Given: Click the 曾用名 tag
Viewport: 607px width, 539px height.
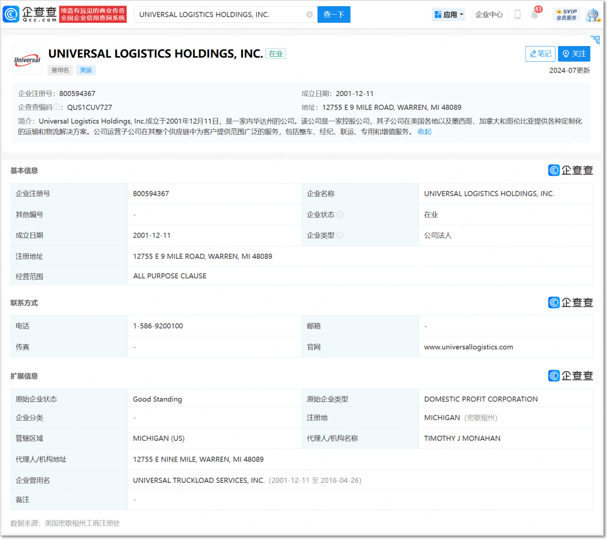Looking at the screenshot, I should point(60,70).
